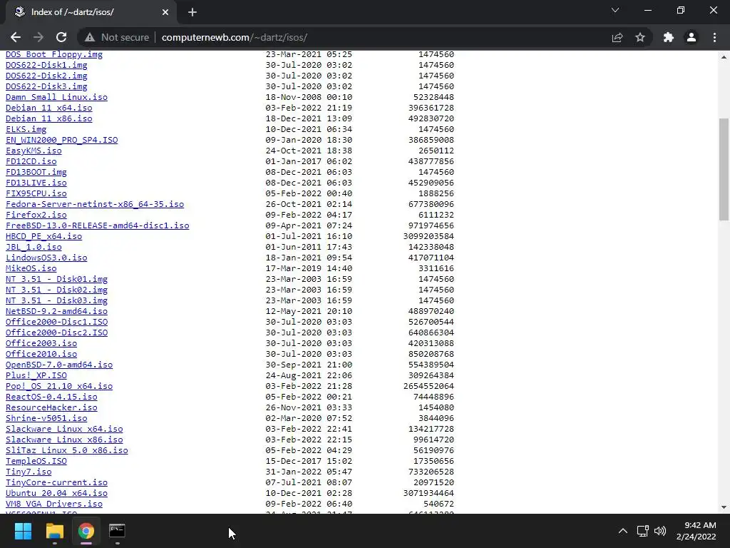Screen dimensions: 730x548
Task: Download Debian_11_x86.iso
Action: 49,119
